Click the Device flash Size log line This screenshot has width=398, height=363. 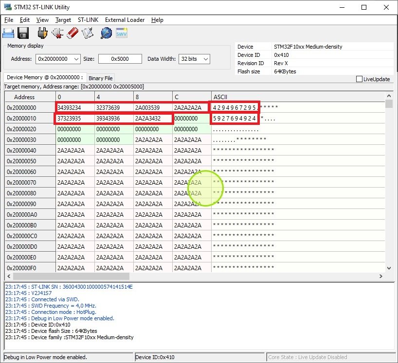(x=51, y=331)
